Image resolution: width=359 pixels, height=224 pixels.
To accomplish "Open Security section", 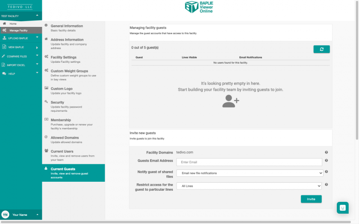I will point(74,106).
